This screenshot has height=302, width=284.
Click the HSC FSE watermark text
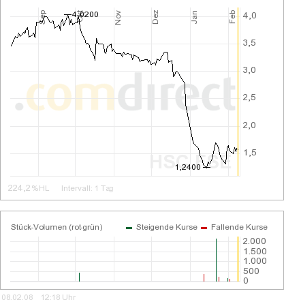pyautogui.click(x=191, y=162)
